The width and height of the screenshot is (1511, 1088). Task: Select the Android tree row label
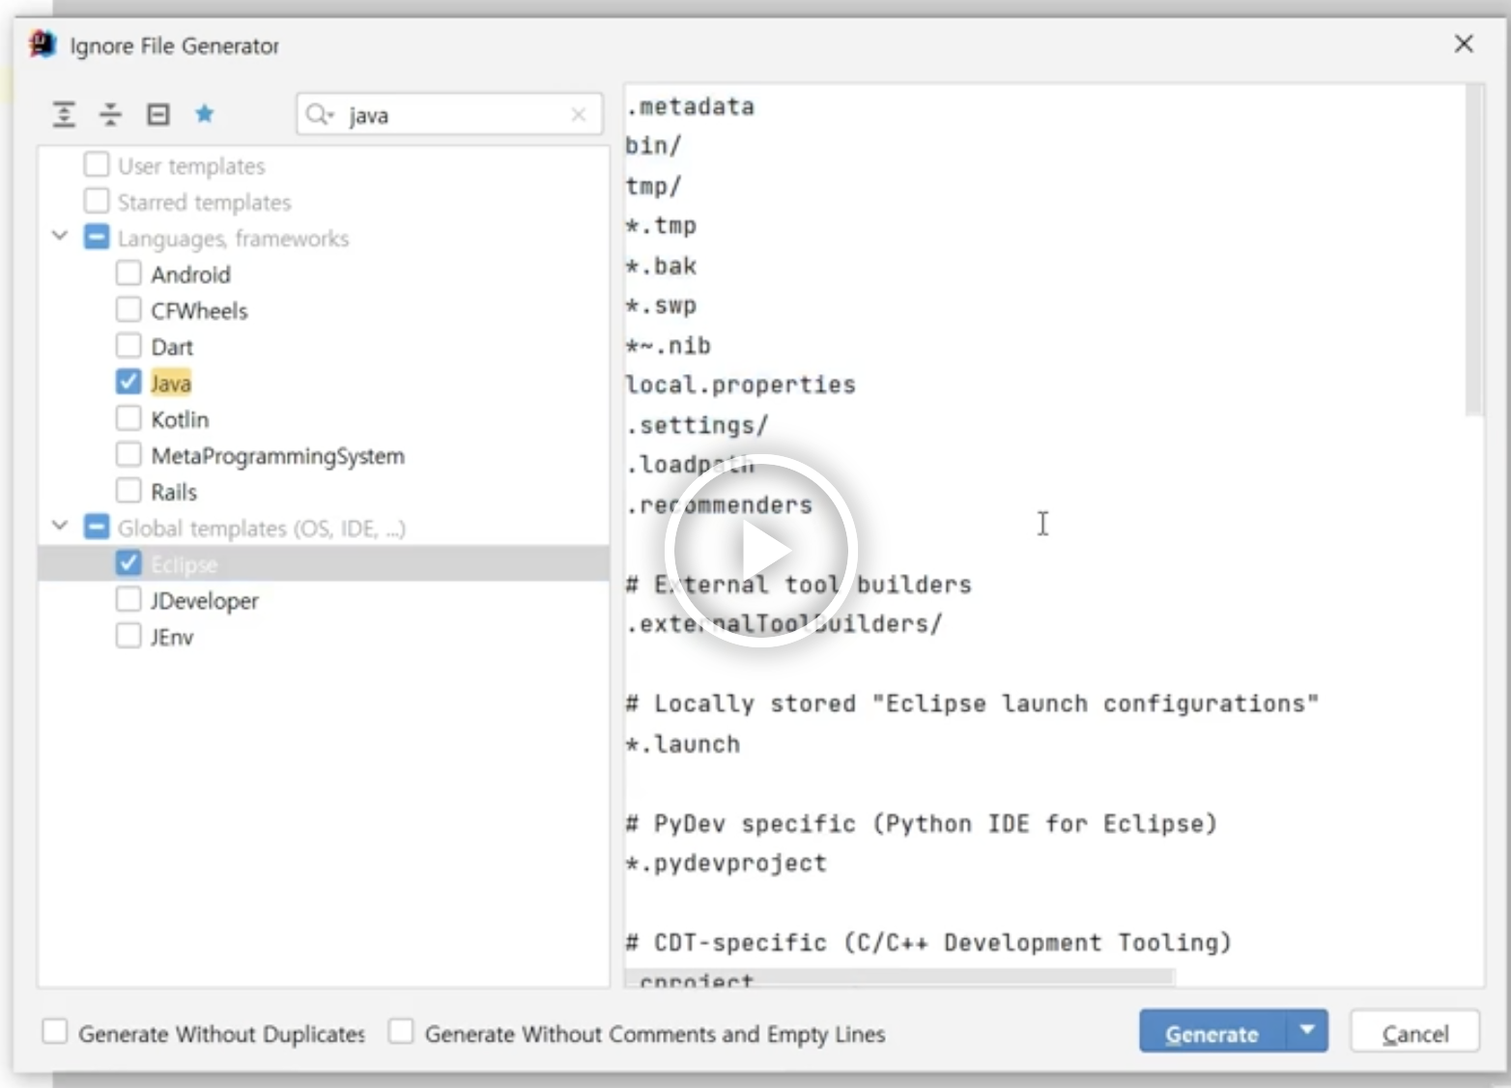coord(190,274)
